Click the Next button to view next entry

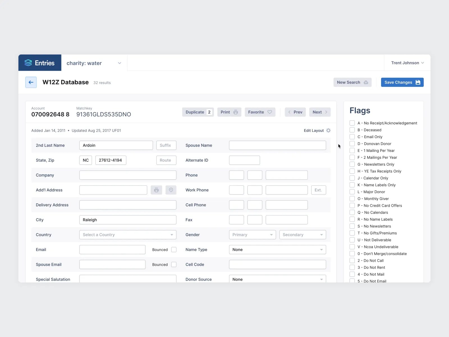(320, 112)
